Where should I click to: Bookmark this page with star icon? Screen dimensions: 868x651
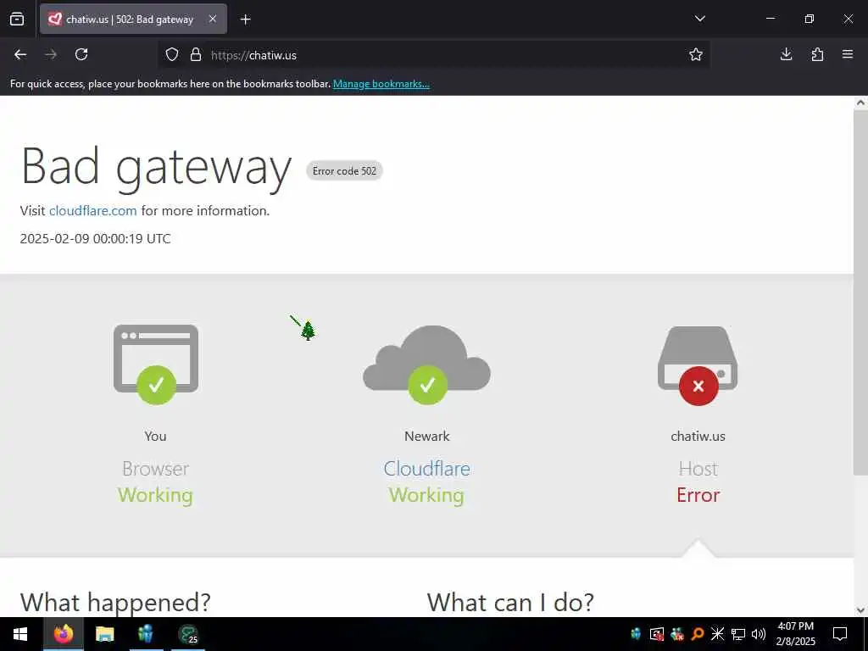(696, 55)
